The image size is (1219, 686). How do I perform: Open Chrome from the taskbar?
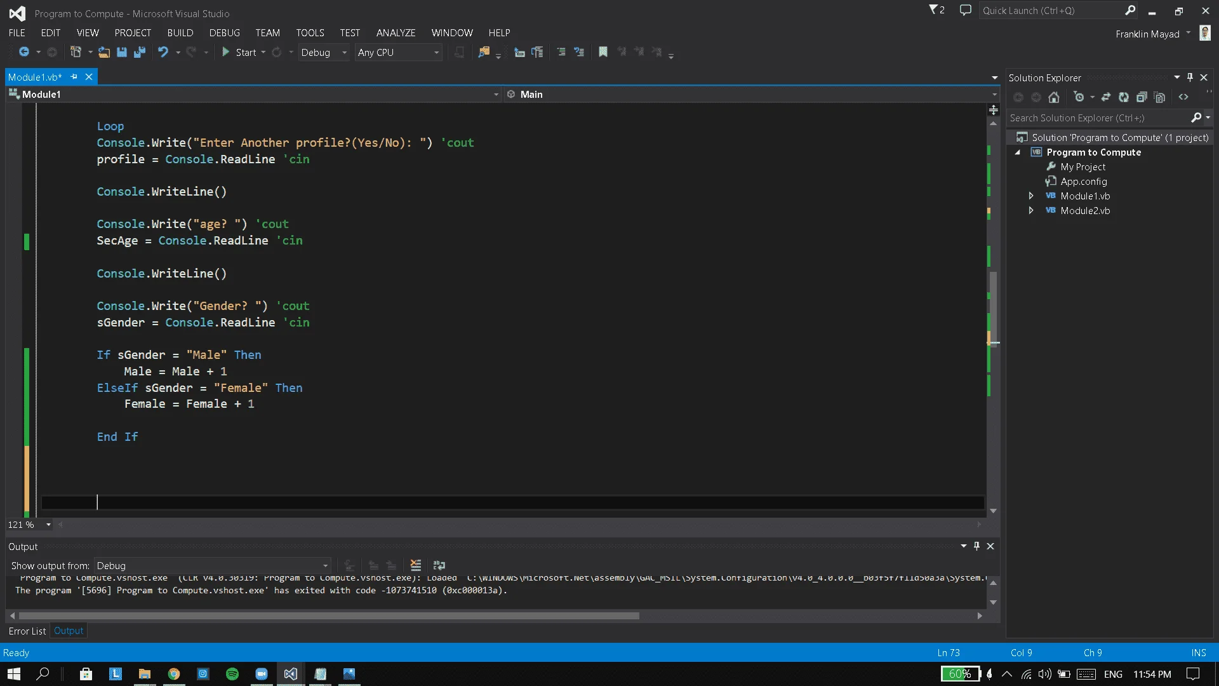(x=174, y=674)
